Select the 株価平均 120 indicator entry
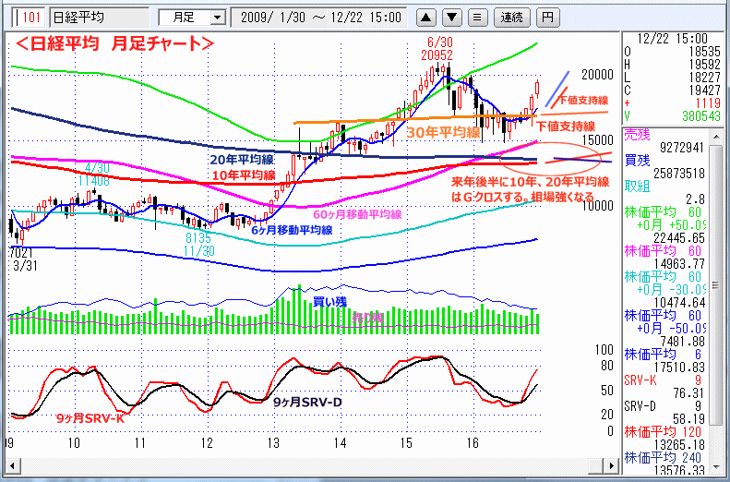 coord(663,431)
